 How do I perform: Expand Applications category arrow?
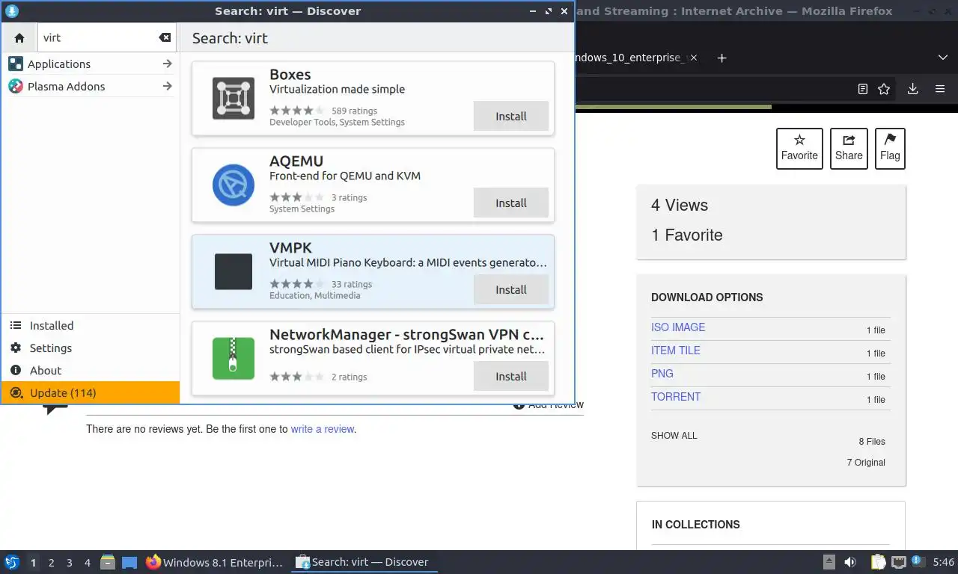(x=167, y=64)
